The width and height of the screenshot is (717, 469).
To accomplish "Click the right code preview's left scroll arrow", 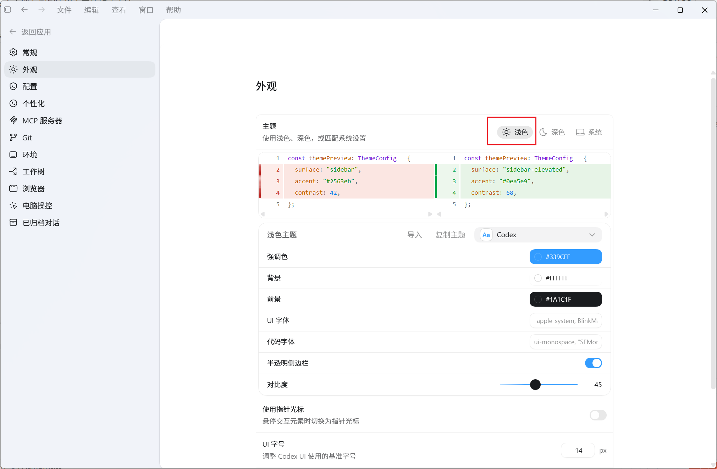I will (x=439, y=214).
